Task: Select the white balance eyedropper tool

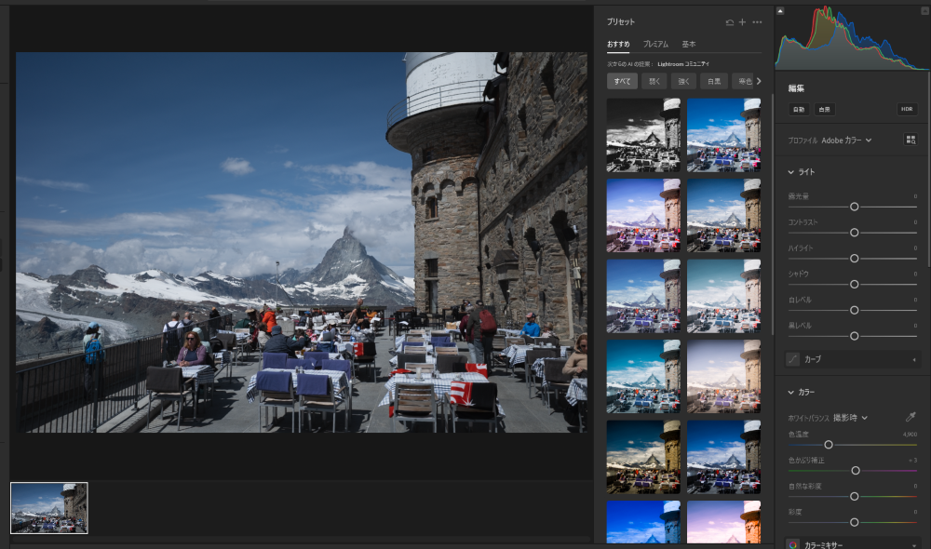Action: pos(911,418)
